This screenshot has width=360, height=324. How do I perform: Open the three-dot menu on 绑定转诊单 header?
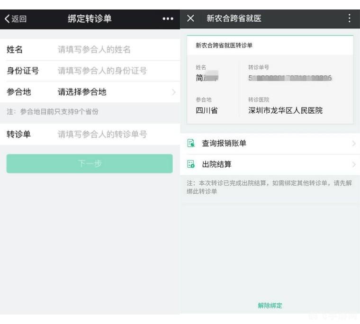click(168, 18)
